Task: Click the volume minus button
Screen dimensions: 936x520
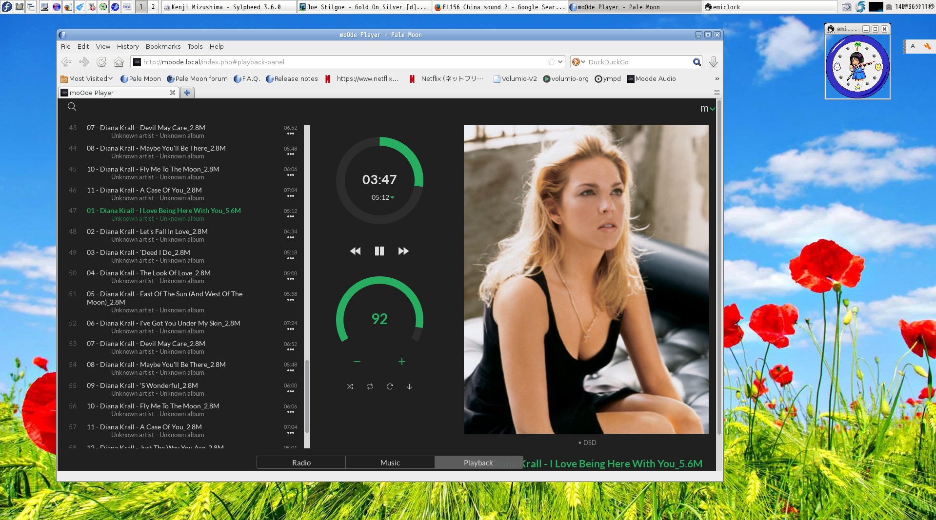Action: click(357, 362)
